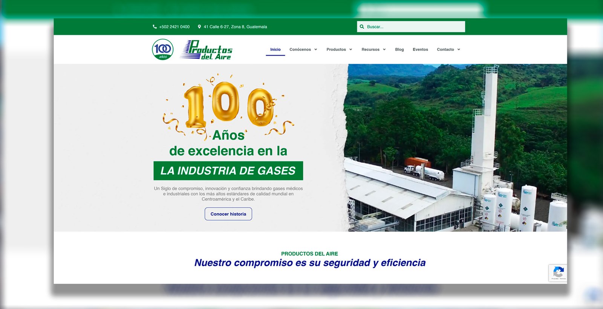Click the +502 2421 0400 phone number
The height and width of the screenshot is (309, 603).
[x=174, y=27]
